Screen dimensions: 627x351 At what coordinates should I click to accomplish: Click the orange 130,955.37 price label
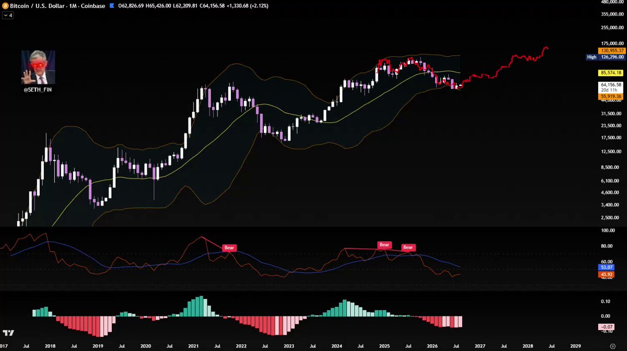click(x=611, y=51)
